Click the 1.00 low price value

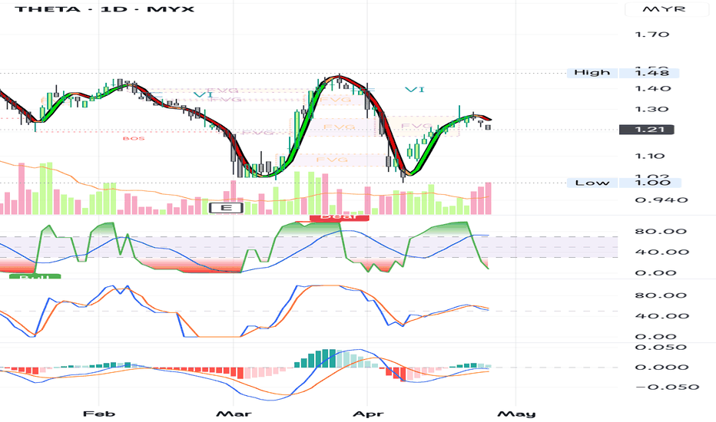click(x=651, y=183)
